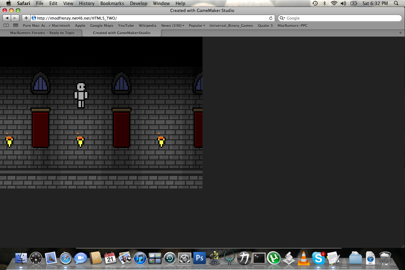Open uTorrent from the Dock
Viewport: 405px width, 270px height.
click(x=274, y=258)
